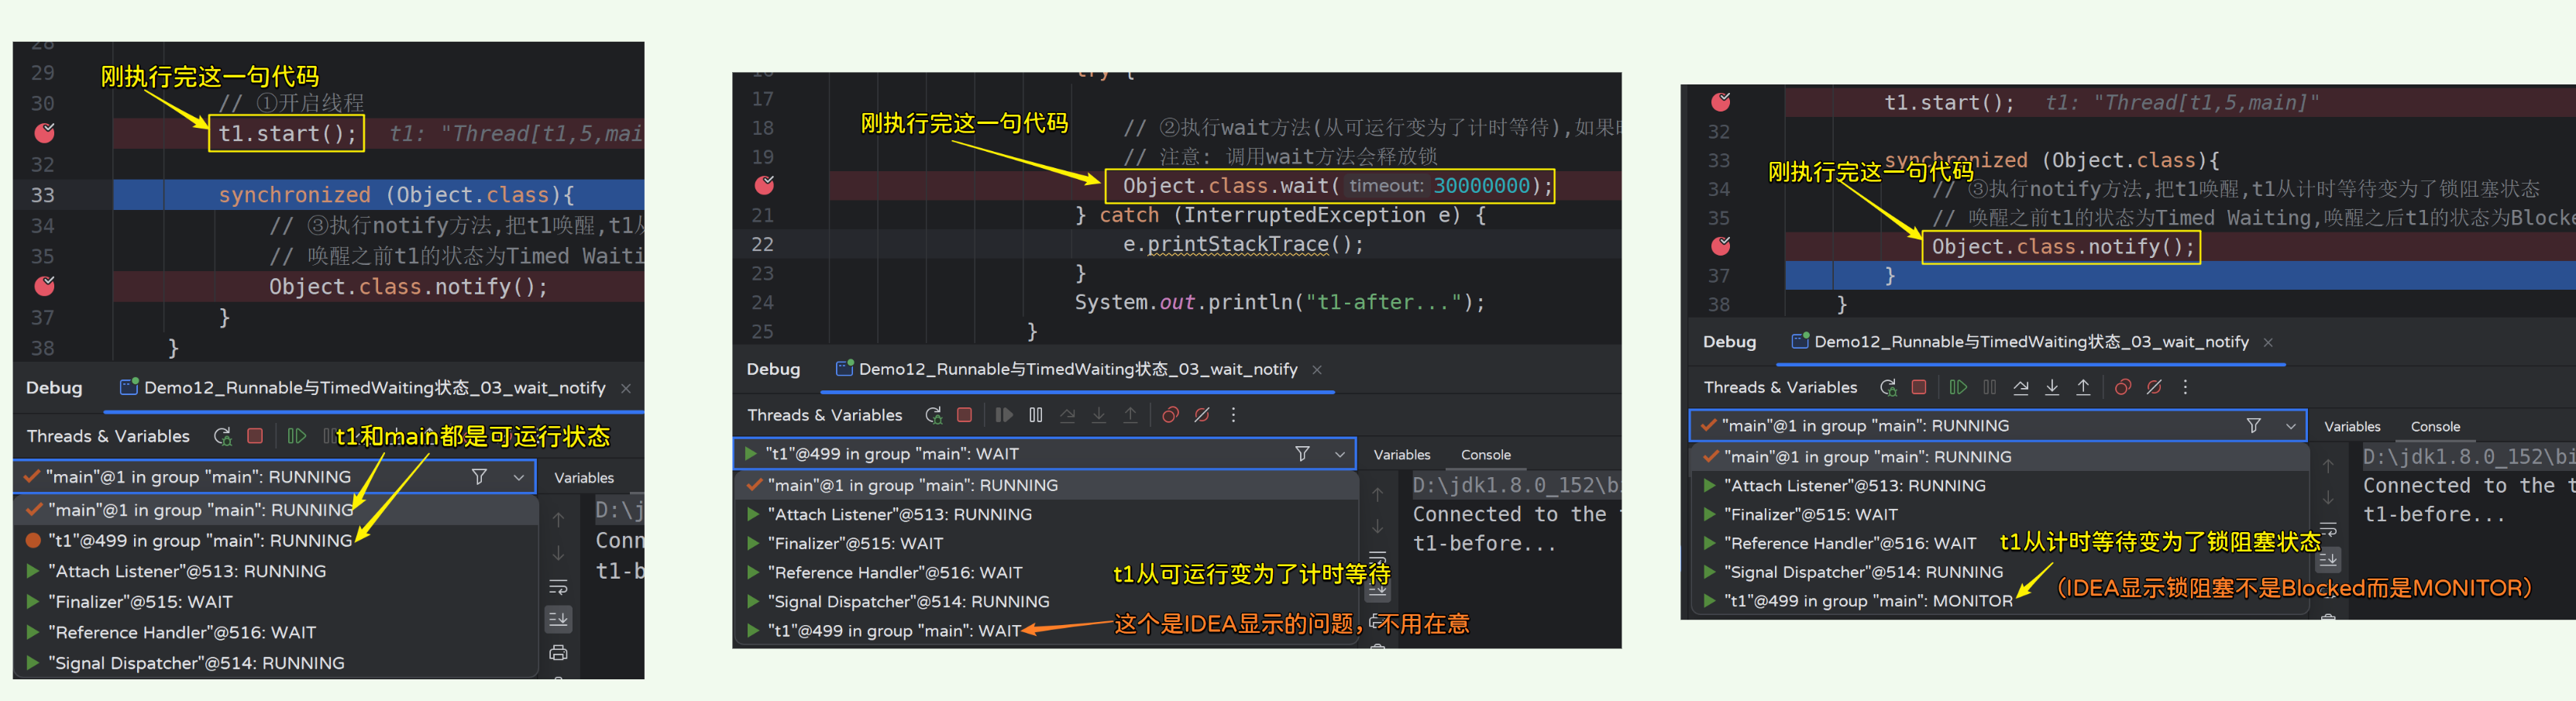Open Variables tab in middle screenshot
The width and height of the screenshot is (2576, 701).
coord(1402,455)
